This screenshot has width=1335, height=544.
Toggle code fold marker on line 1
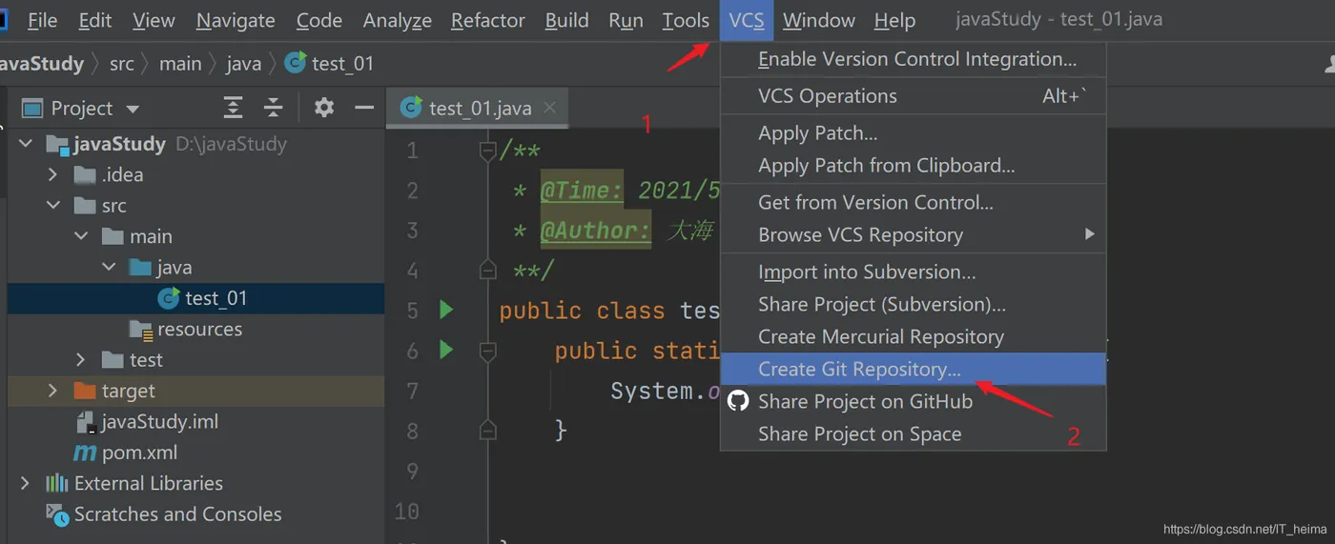(x=487, y=151)
